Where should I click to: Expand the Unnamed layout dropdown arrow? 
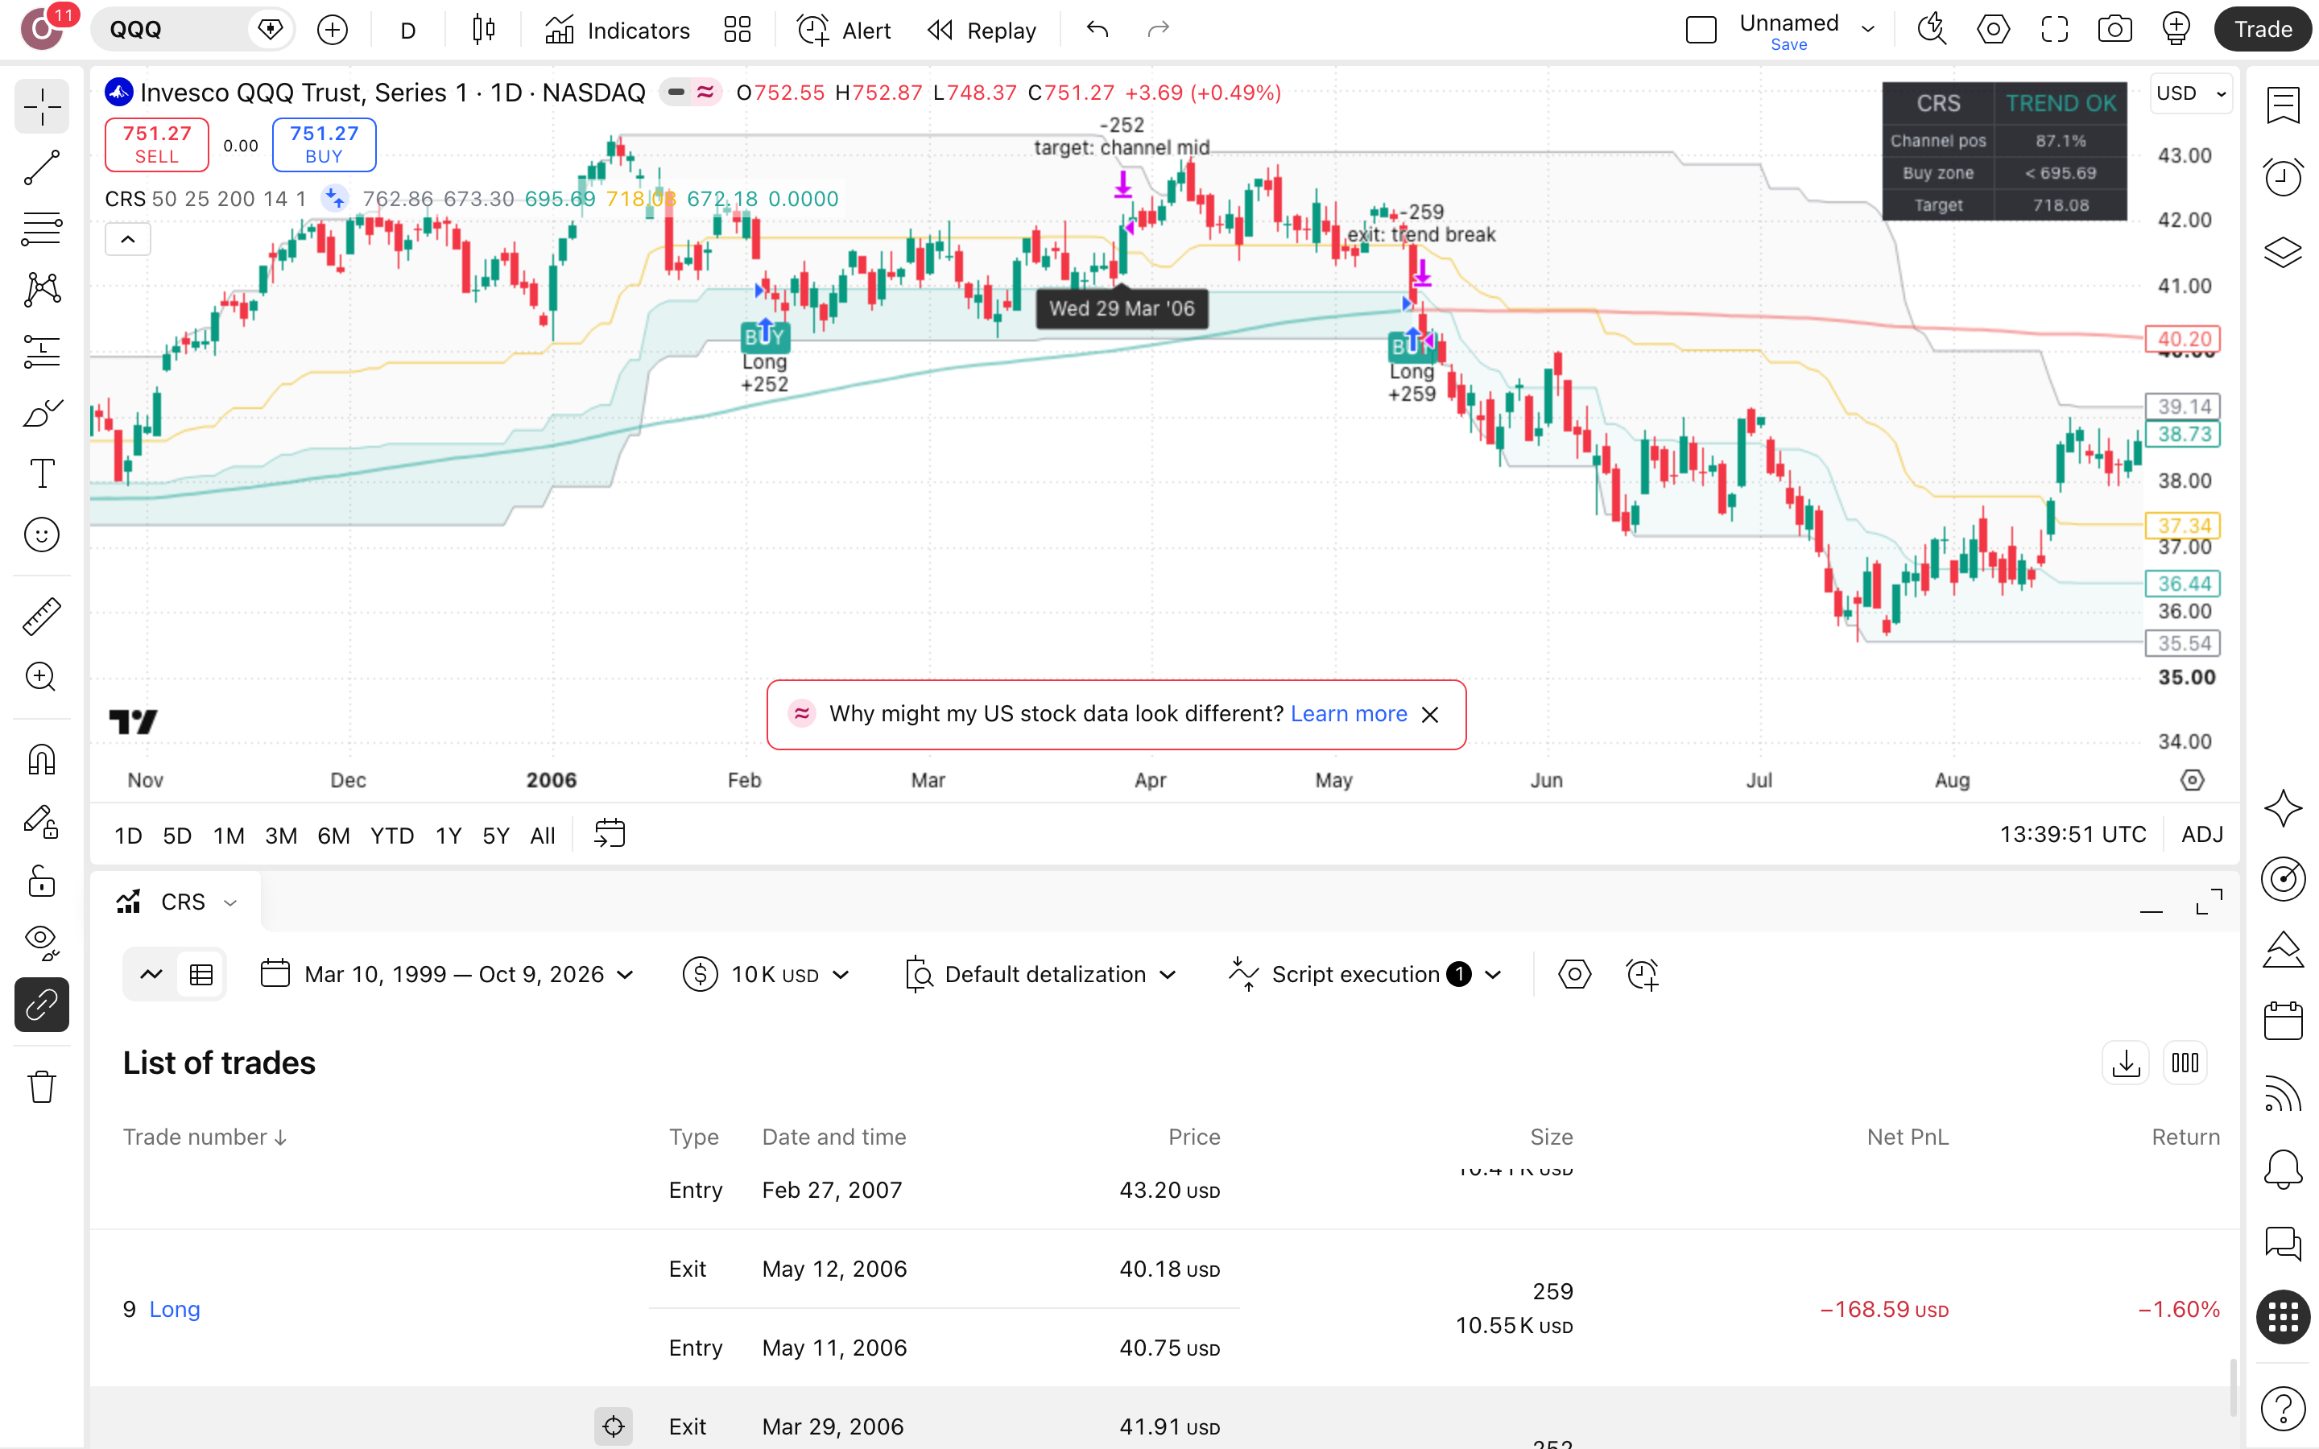pyautogui.click(x=1867, y=30)
